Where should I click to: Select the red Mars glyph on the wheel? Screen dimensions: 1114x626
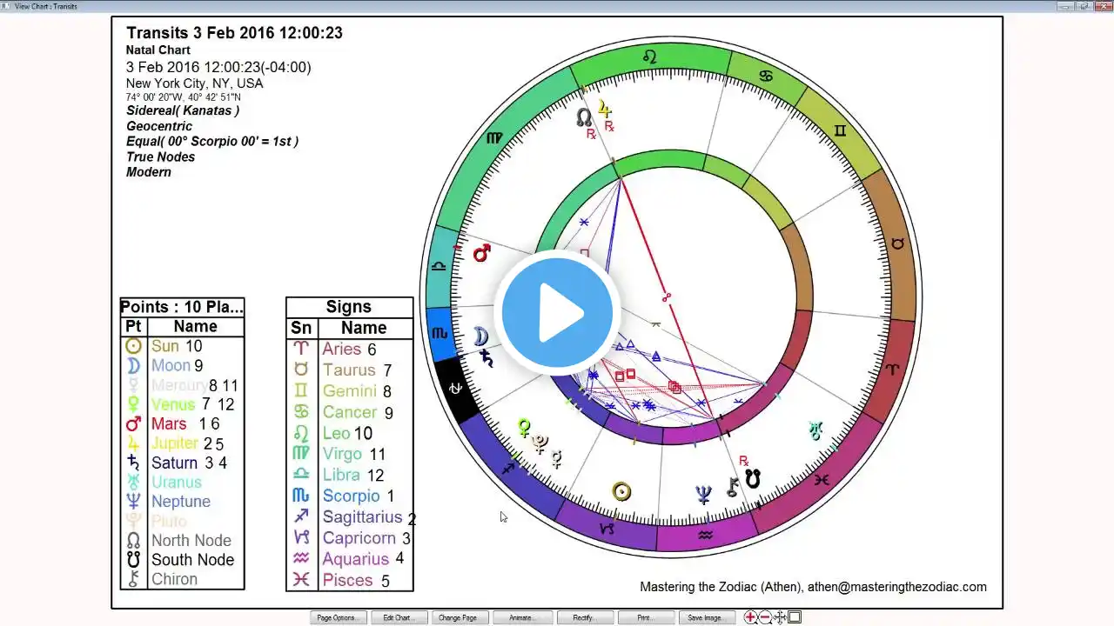pyautogui.click(x=481, y=253)
